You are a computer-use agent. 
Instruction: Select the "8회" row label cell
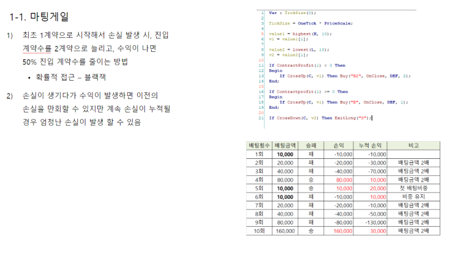tap(259, 214)
